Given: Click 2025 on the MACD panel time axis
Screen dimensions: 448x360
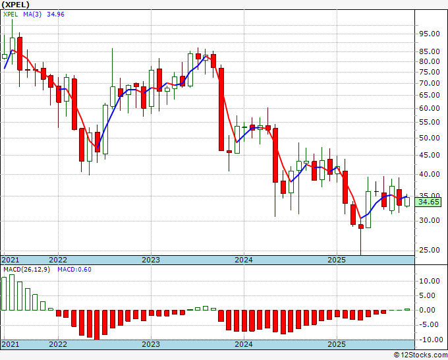Looking at the screenshot, I should tap(337, 344).
